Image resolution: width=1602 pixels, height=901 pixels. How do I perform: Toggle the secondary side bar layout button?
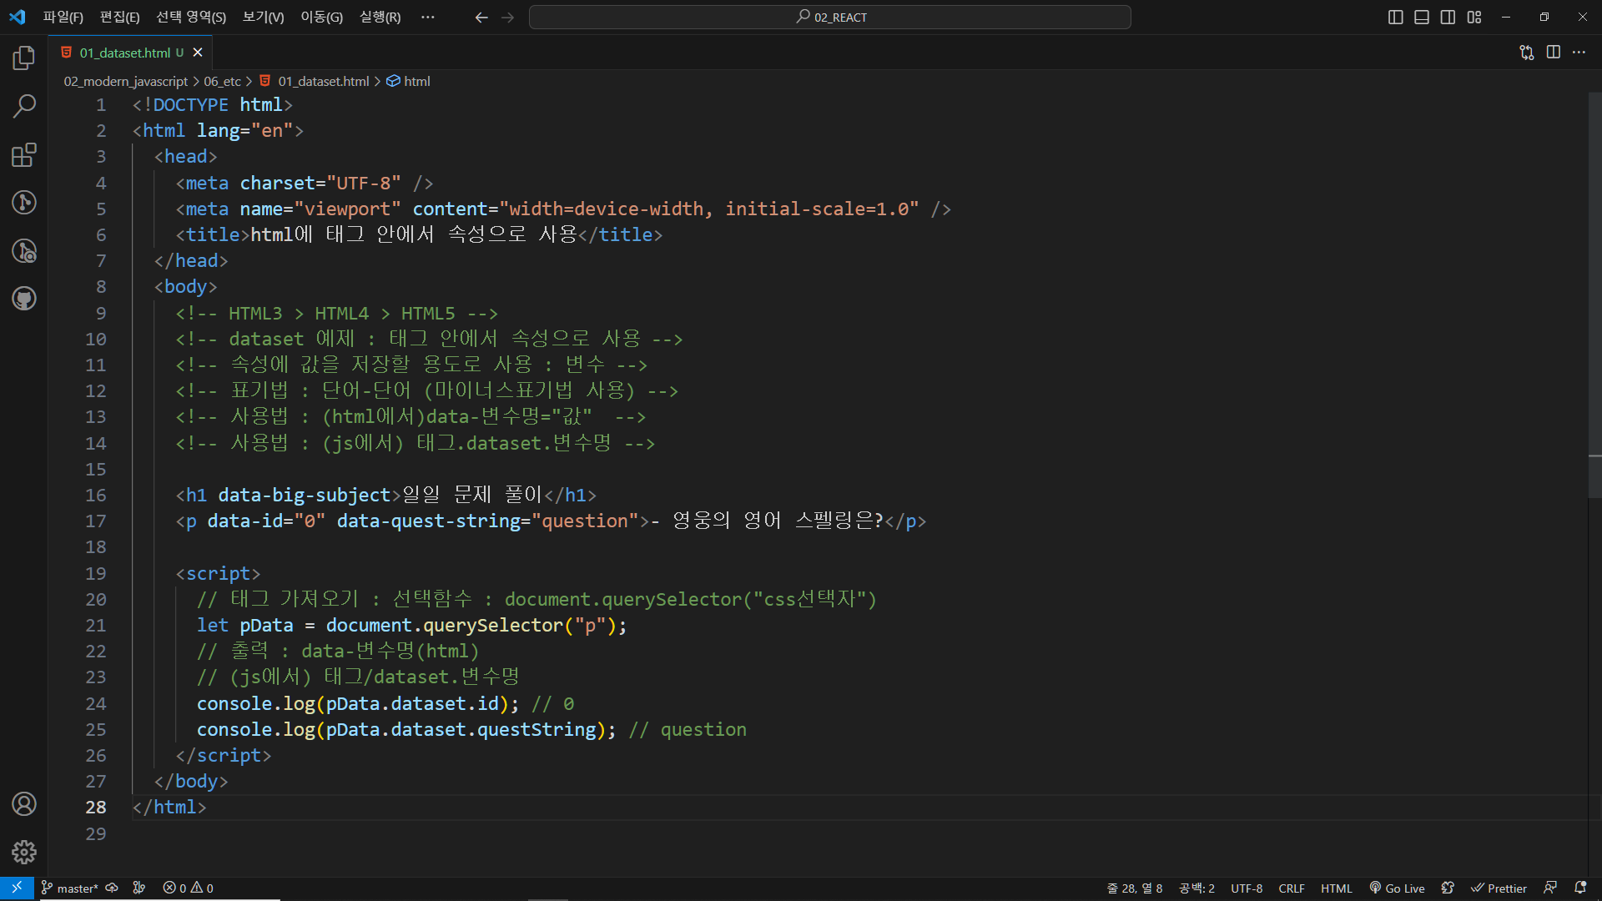pyautogui.click(x=1448, y=18)
